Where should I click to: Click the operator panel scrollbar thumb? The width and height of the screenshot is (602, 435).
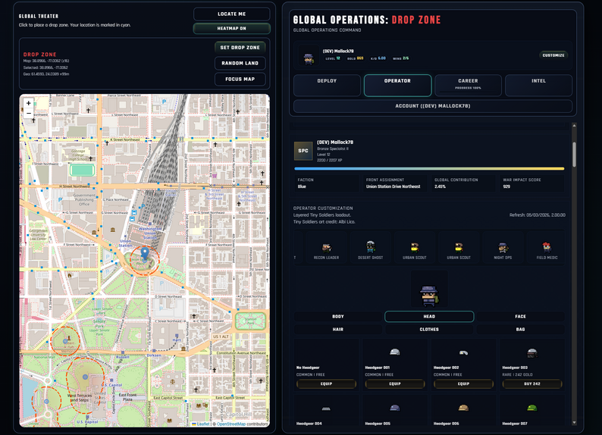coord(575,154)
